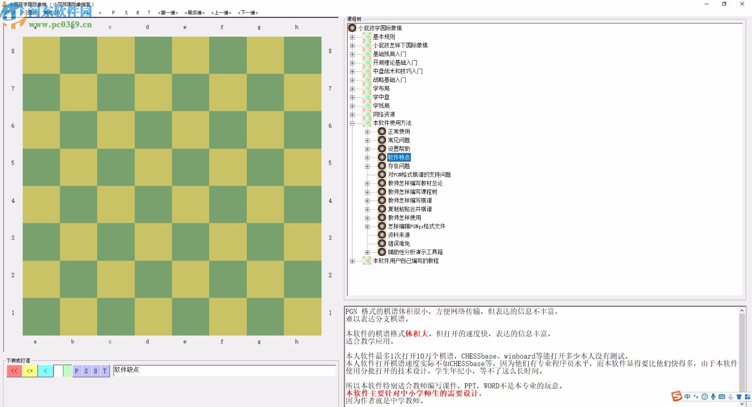Expand the 正常使用 sub-node
This screenshot has height=407, width=752.
click(367, 132)
